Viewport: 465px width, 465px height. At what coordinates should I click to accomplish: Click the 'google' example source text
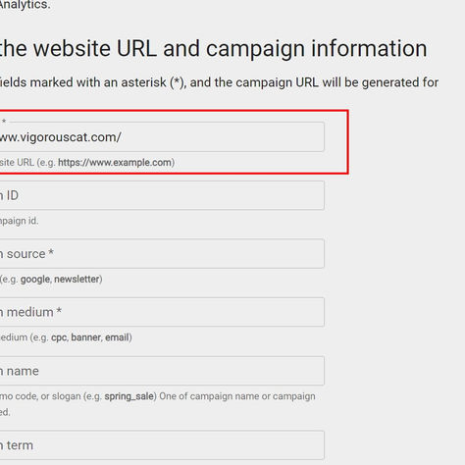pos(35,280)
